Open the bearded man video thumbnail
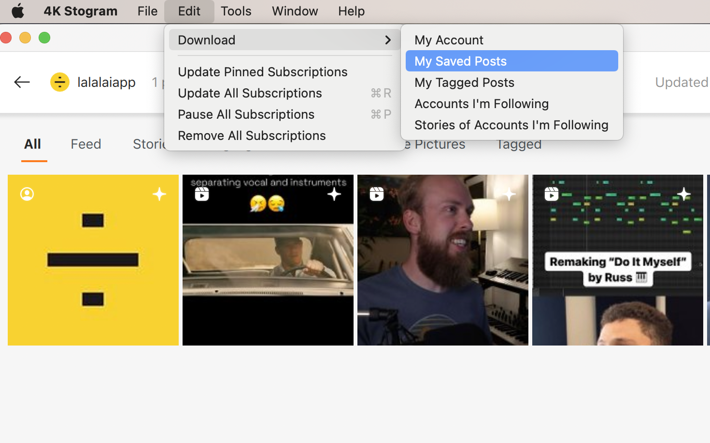 (x=442, y=270)
